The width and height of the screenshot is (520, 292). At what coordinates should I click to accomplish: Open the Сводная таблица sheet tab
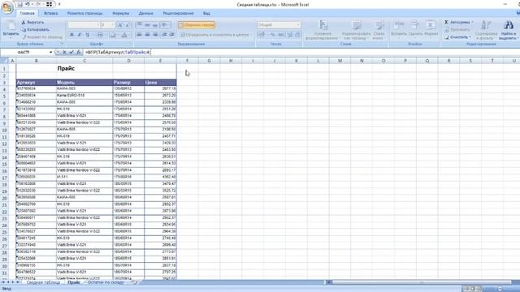click(x=43, y=282)
